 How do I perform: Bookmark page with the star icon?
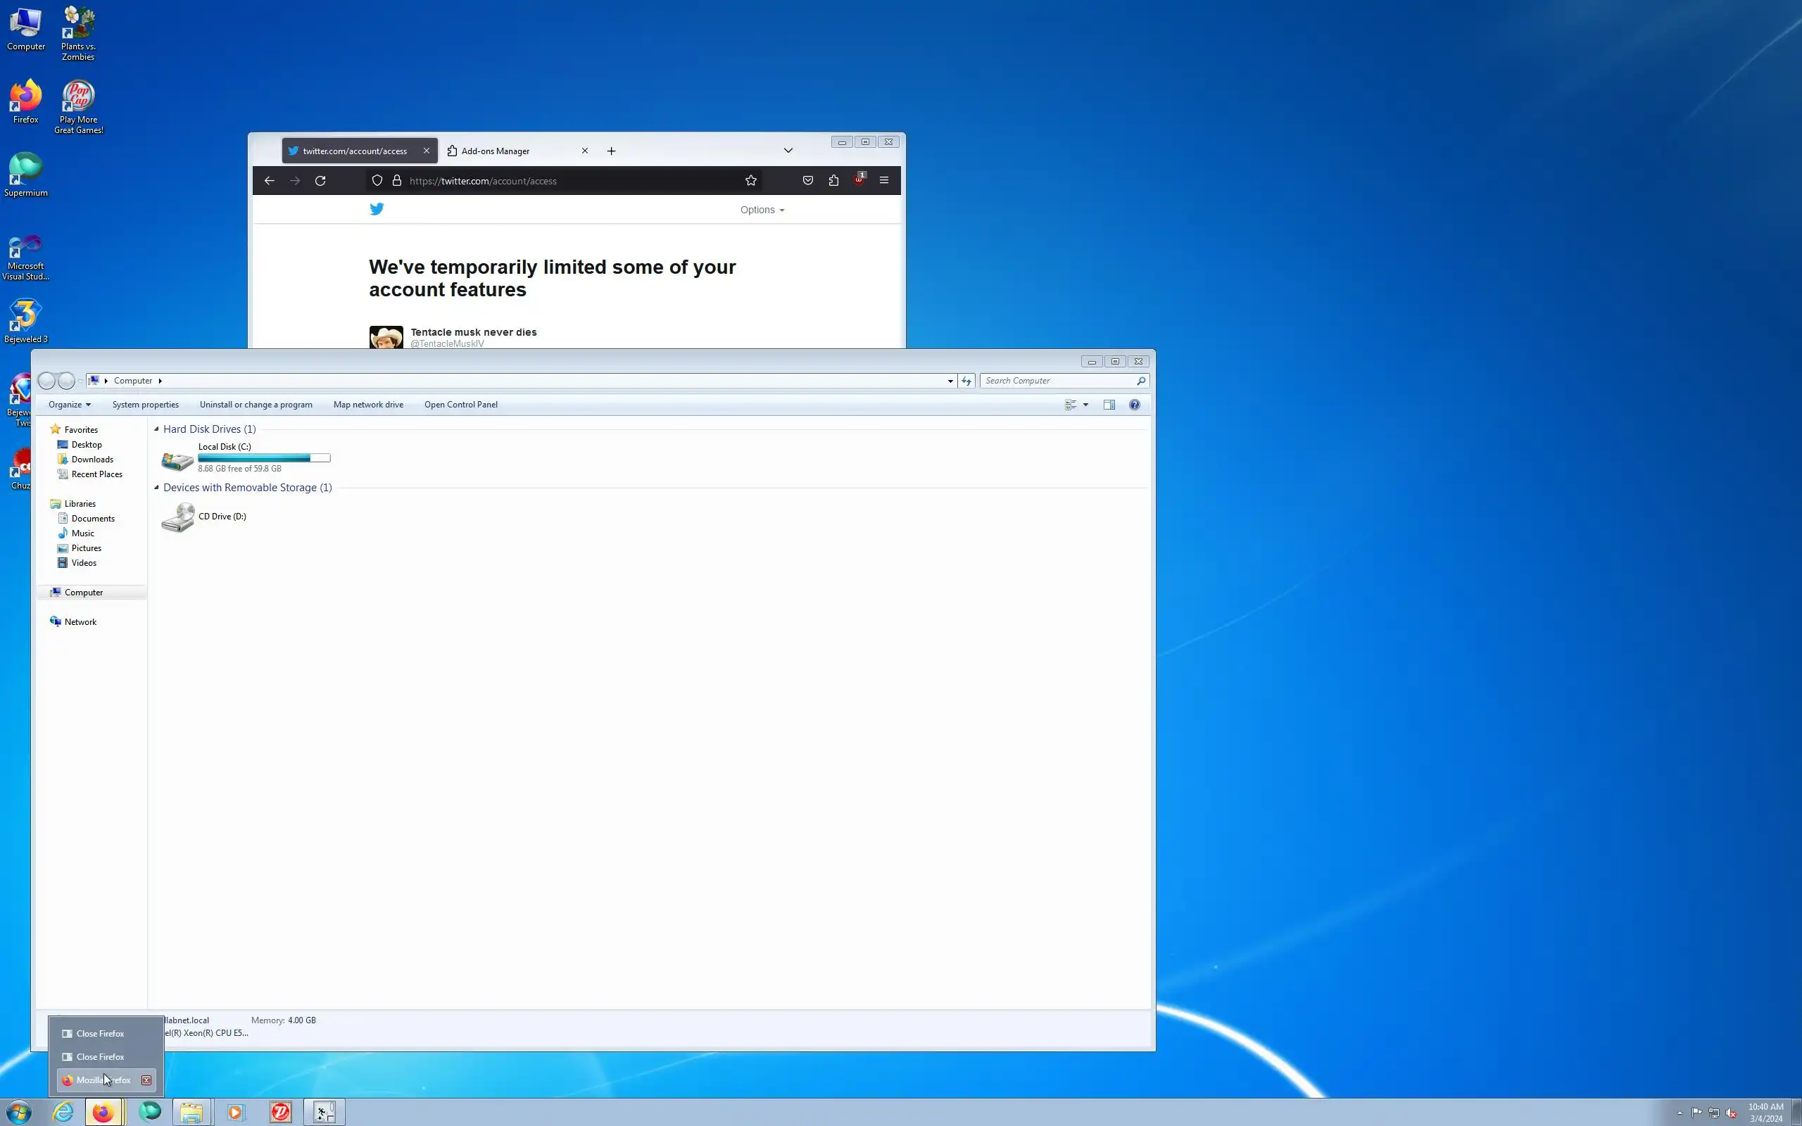[750, 181]
